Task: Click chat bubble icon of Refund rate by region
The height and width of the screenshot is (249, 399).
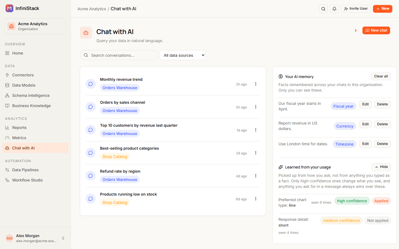Action: 91,176
